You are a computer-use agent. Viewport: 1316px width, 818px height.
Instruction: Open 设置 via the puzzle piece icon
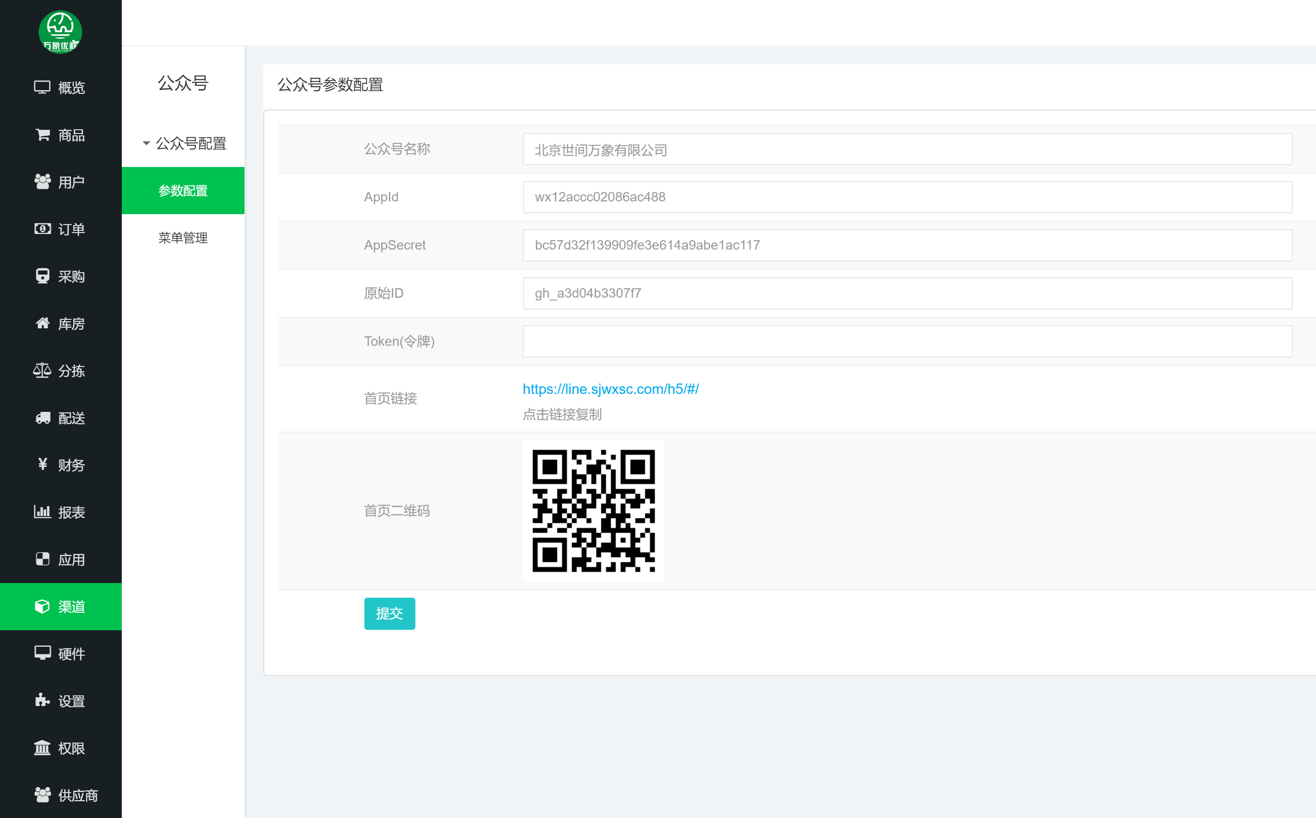42,701
